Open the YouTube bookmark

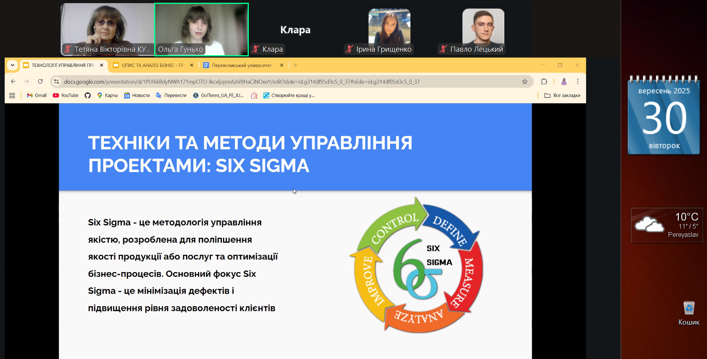[66, 96]
